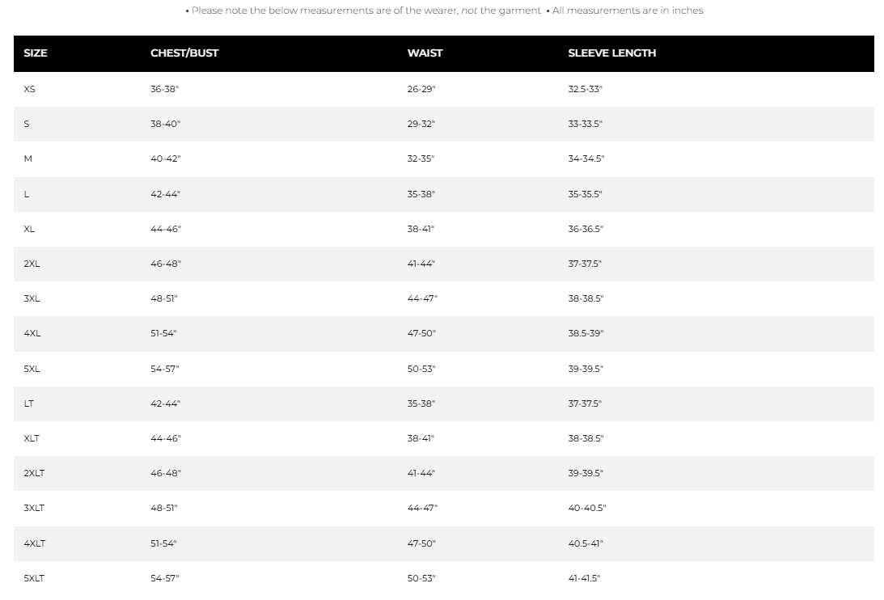Image resolution: width=884 pixels, height=600 pixels.
Task: Click the 4XL waist value 47-50"
Action: pyautogui.click(x=421, y=333)
